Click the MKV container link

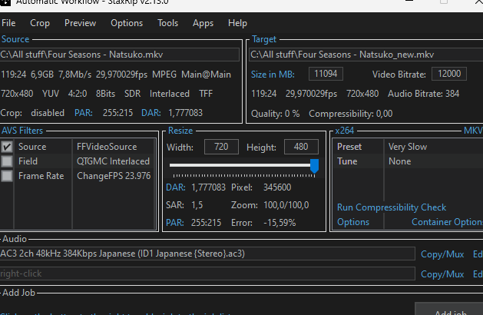coord(473,131)
